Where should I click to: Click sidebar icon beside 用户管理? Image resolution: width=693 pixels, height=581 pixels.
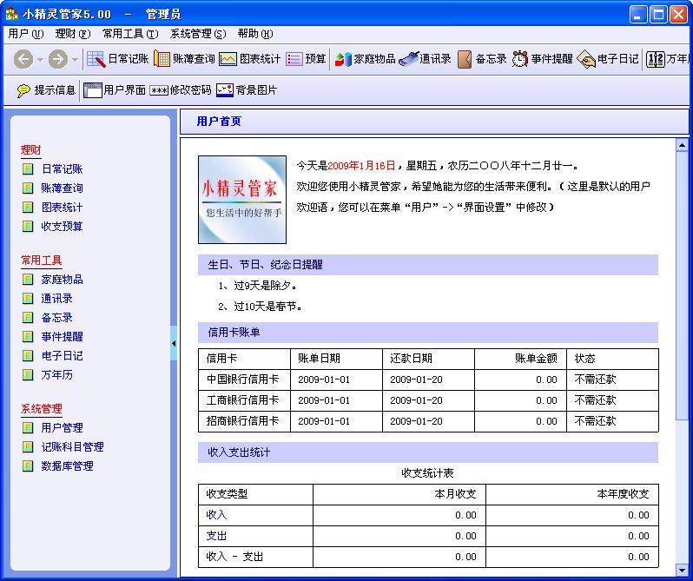(x=28, y=427)
